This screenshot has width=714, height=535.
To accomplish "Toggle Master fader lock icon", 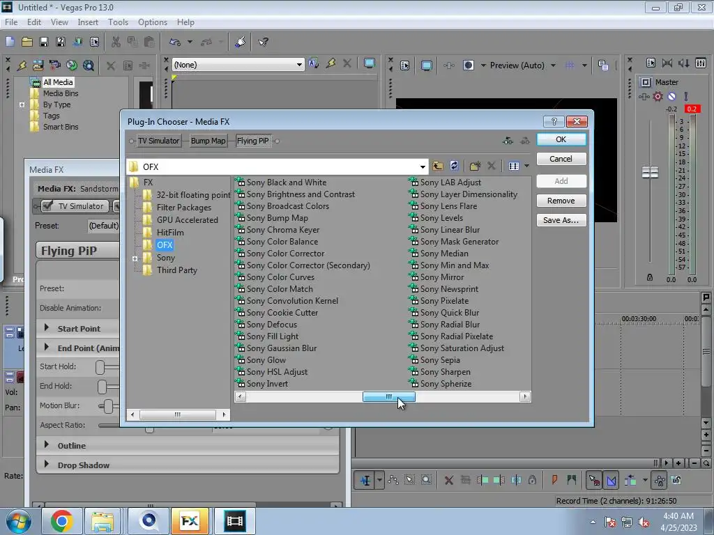I will [650, 277].
